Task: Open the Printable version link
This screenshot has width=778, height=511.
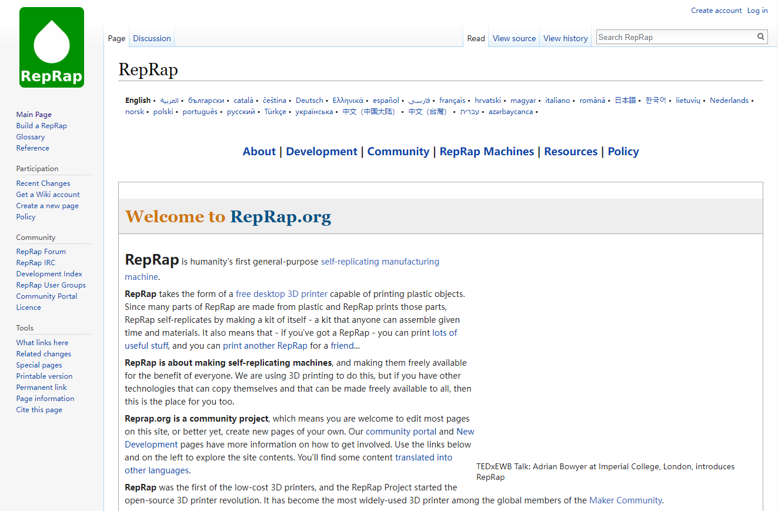Action: tap(44, 376)
